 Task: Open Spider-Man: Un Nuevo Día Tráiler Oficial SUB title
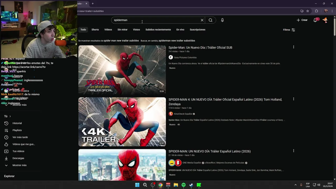coord(200,48)
